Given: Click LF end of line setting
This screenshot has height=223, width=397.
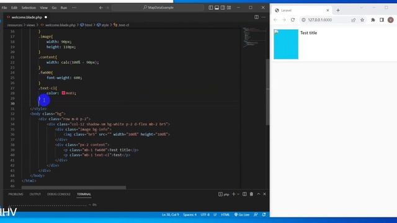Looking at the screenshot, I should coord(215,215).
